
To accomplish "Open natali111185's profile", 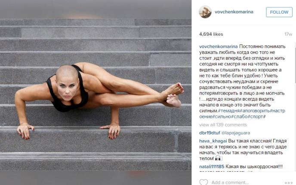I will pos(212,166).
